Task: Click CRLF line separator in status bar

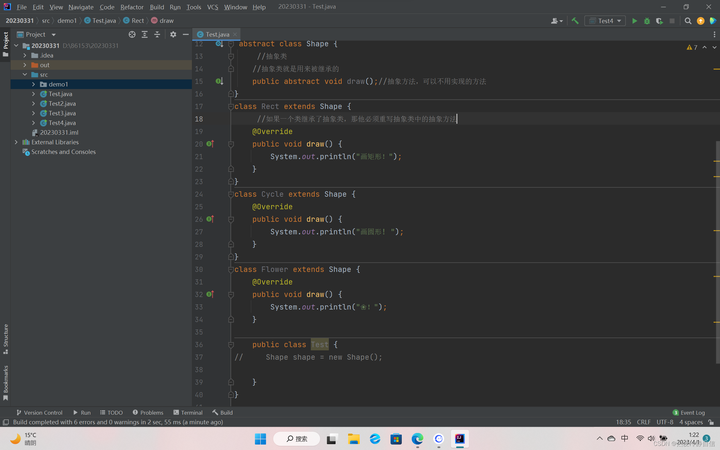Action: (x=644, y=422)
